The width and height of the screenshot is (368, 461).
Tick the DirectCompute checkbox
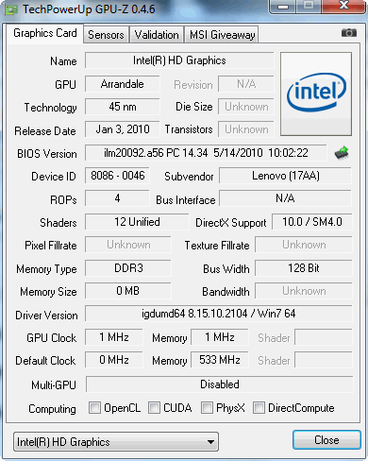(259, 407)
